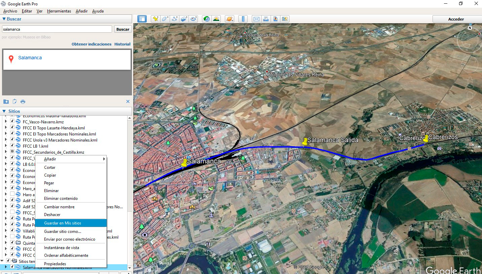
Task: Click the email envelope toolbar icon
Action: coord(256,19)
